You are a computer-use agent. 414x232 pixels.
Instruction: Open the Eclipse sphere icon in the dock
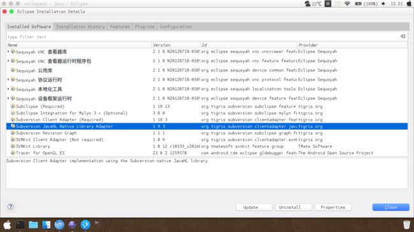(x=73, y=225)
